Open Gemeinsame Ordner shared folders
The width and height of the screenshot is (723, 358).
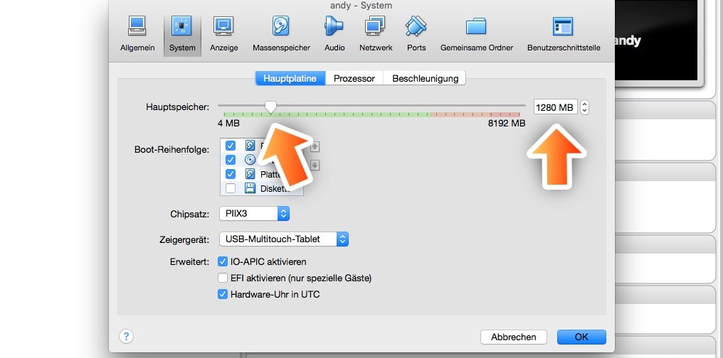476,35
